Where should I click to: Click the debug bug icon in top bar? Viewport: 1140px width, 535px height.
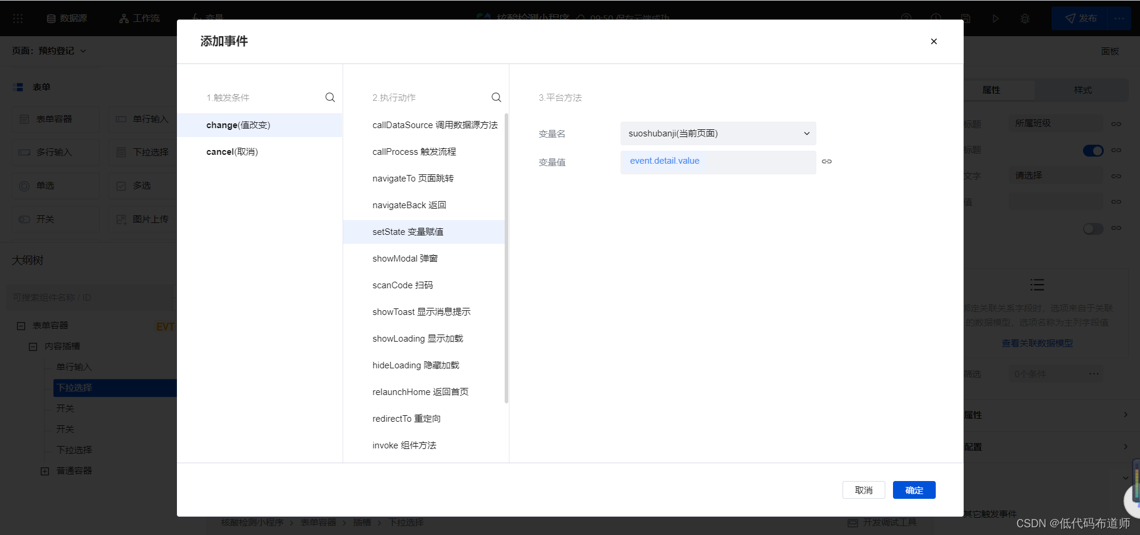(1025, 18)
